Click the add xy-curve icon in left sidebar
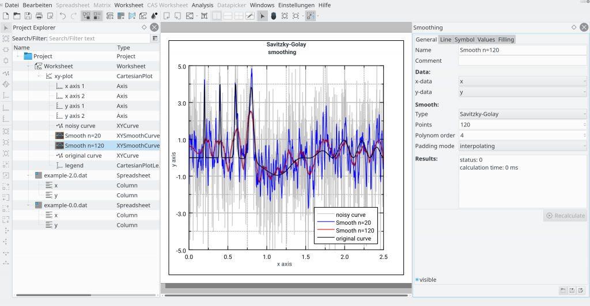Screen dimensions: 590x306 (6, 73)
